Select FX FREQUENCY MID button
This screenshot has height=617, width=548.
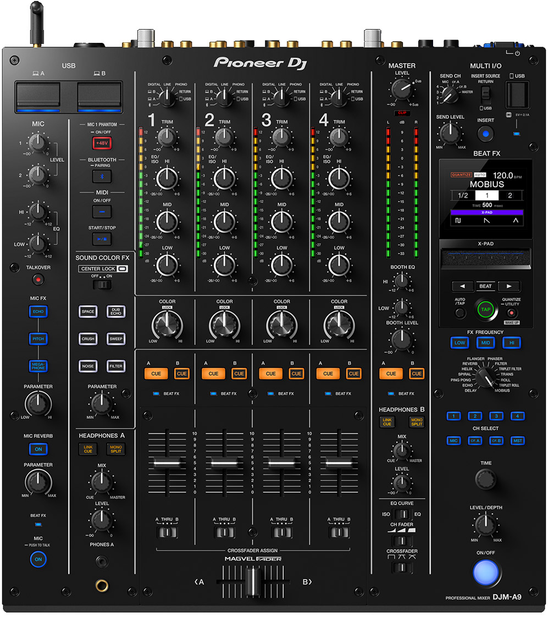pos(486,343)
